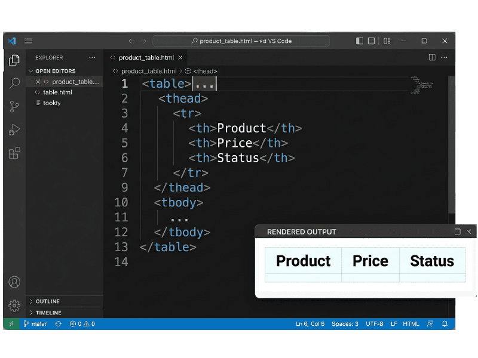Maximize the Rendered Output panel

[x=457, y=232]
